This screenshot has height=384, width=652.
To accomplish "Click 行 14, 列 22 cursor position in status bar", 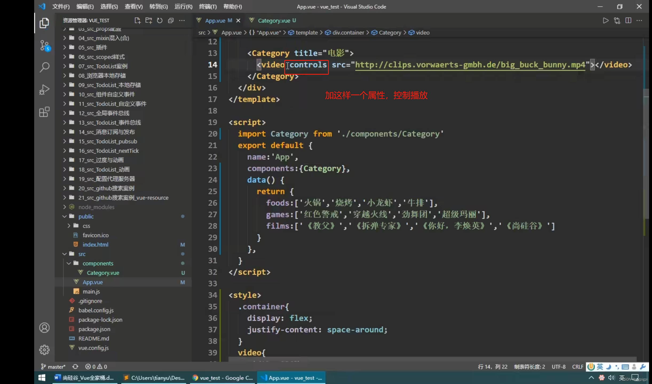I will [493, 367].
